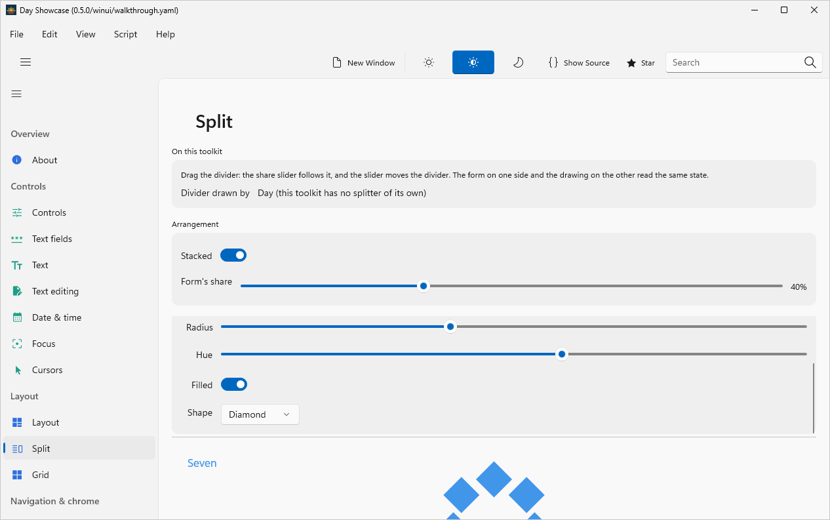Open the Help menu
Image resolution: width=830 pixels, height=520 pixels.
pos(165,34)
